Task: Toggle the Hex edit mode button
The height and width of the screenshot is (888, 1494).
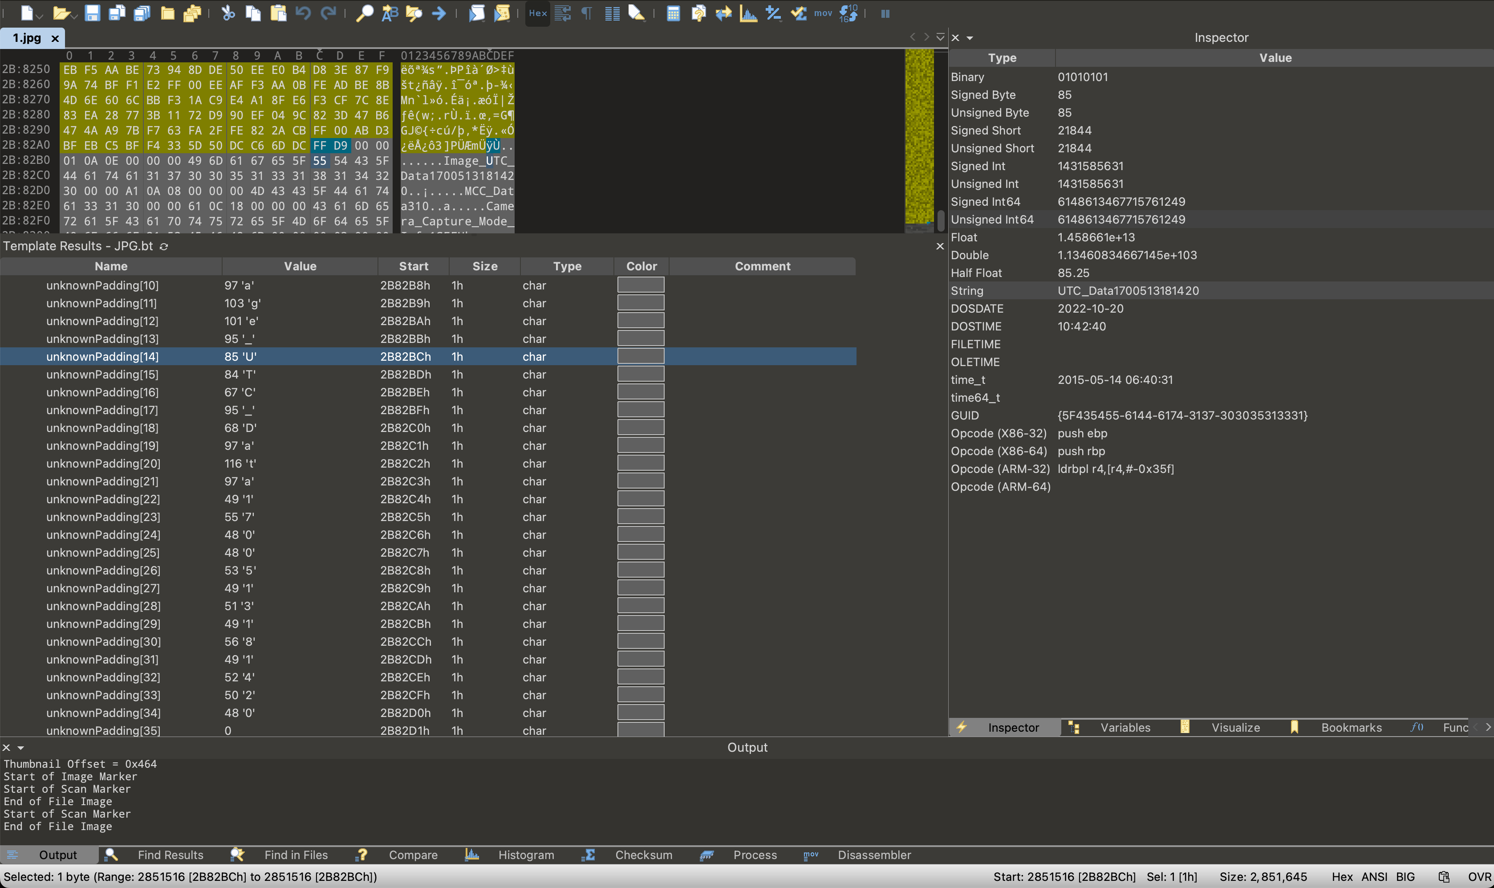Action: coord(537,13)
